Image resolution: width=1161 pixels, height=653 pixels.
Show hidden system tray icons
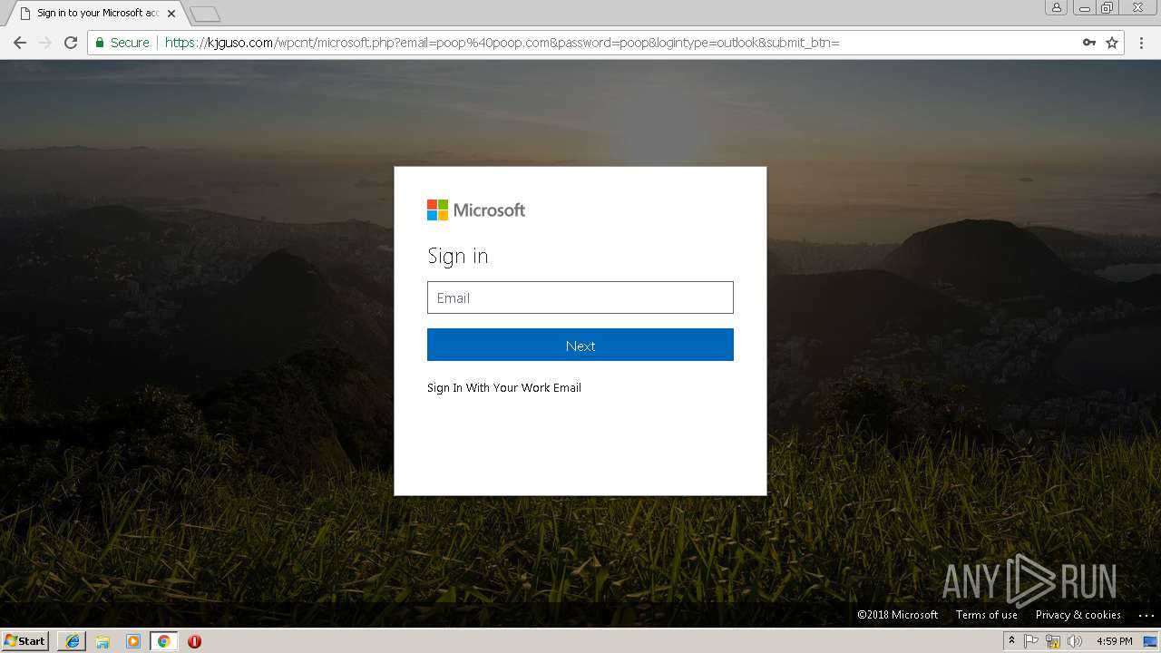pos(1011,641)
